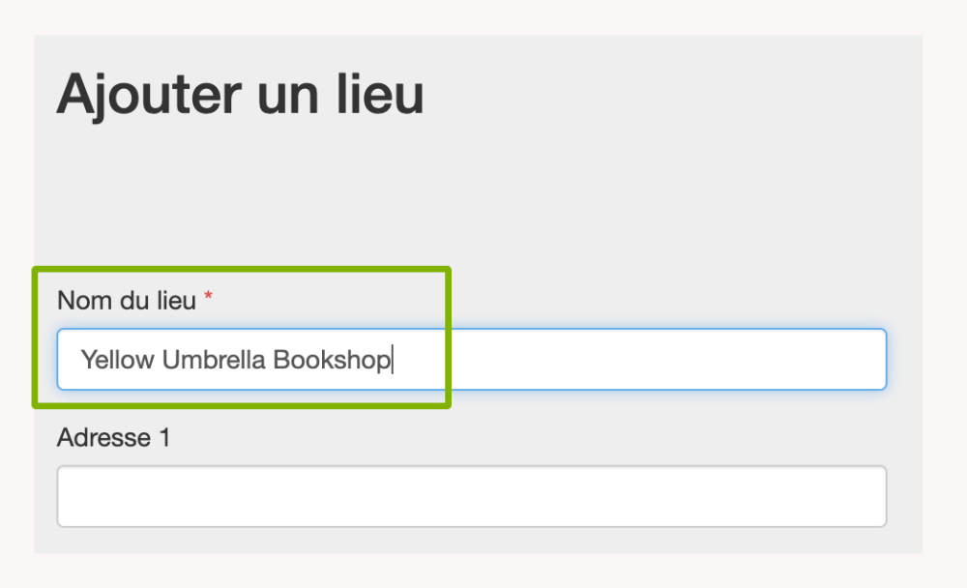
Task: Click the "Ajouter un lieu" heading
Action: tap(240, 95)
